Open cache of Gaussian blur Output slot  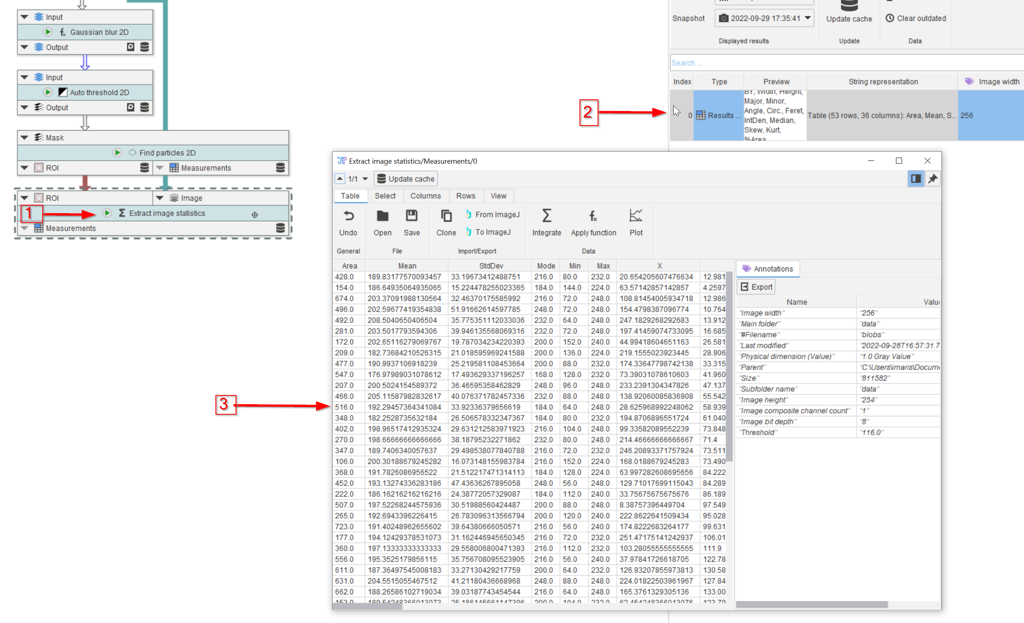tap(144, 47)
